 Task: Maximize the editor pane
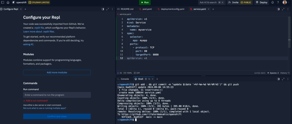click(283, 9)
